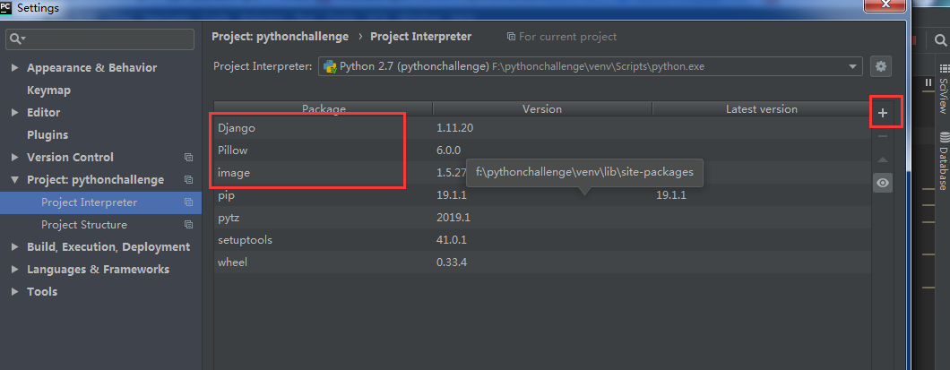
Task: Click wheel version 0.33.4 cell
Action: 452,262
